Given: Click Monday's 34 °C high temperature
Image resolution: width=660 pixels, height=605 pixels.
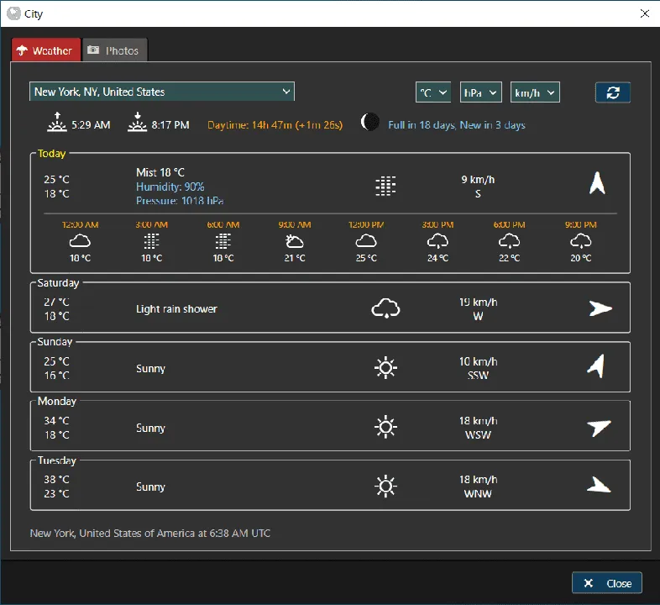Looking at the screenshot, I should (56, 420).
